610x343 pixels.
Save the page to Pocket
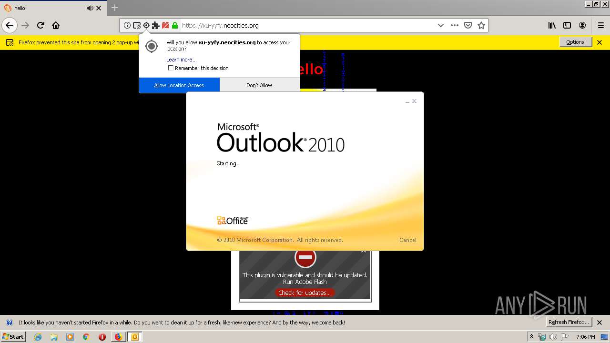468,25
